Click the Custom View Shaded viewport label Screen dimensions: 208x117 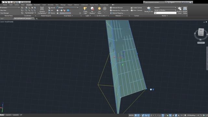(6, 22)
